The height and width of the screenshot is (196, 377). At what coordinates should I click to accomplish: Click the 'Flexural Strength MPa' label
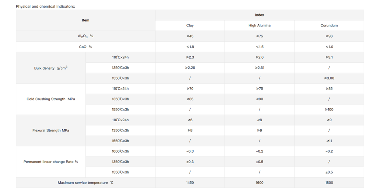51,130
